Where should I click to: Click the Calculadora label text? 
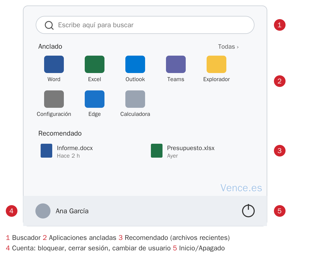coord(135,114)
